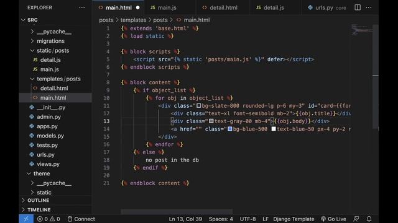Click the Connect database status item
This screenshot has height=223, width=398.
tap(81, 219)
